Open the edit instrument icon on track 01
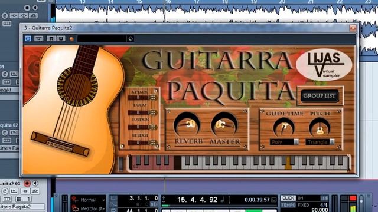This screenshot has height=212, width=378. point(14,74)
